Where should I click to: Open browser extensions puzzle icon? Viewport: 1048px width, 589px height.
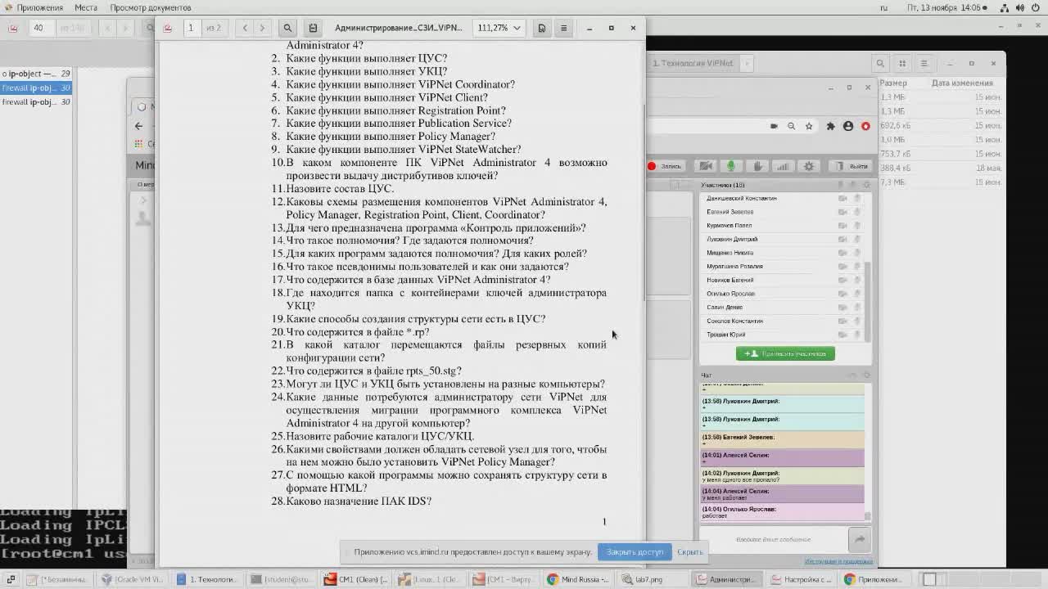(830, 126)
